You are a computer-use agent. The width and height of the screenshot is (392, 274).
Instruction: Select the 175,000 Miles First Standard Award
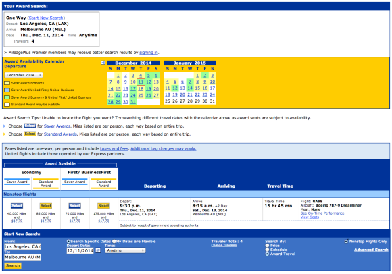pos(104,206)
